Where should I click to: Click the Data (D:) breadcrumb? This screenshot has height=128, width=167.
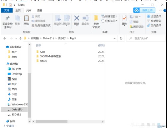48,38
